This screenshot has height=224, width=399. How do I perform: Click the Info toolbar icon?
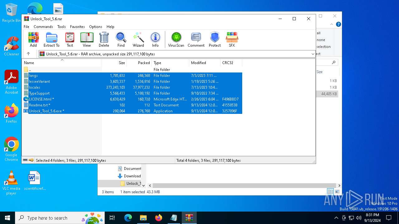tap(155, 40)
